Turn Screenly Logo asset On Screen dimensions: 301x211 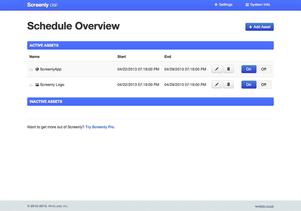(249, 85)
